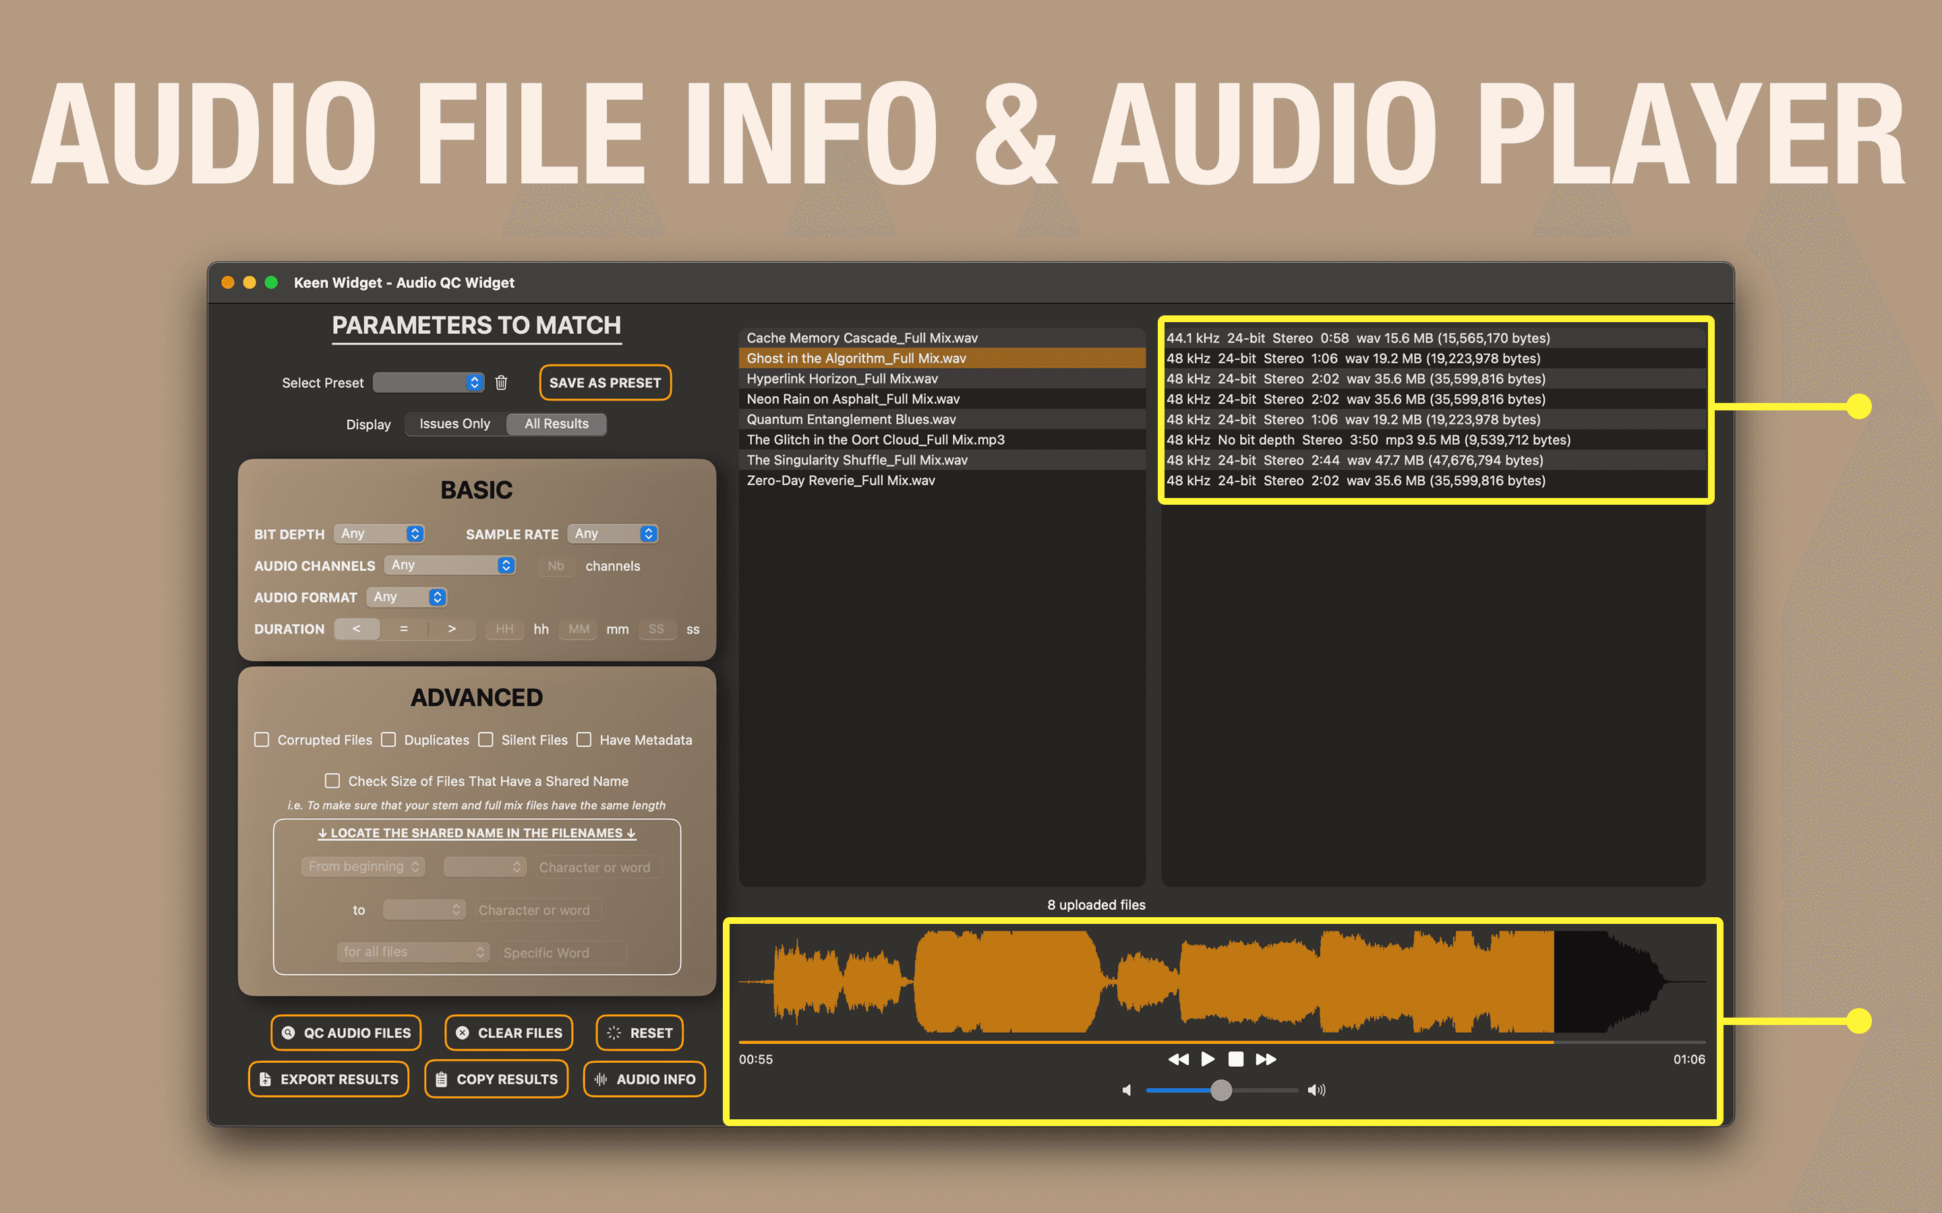Toggle Check Size of Files Shared Name

click(x=332, y=780)
